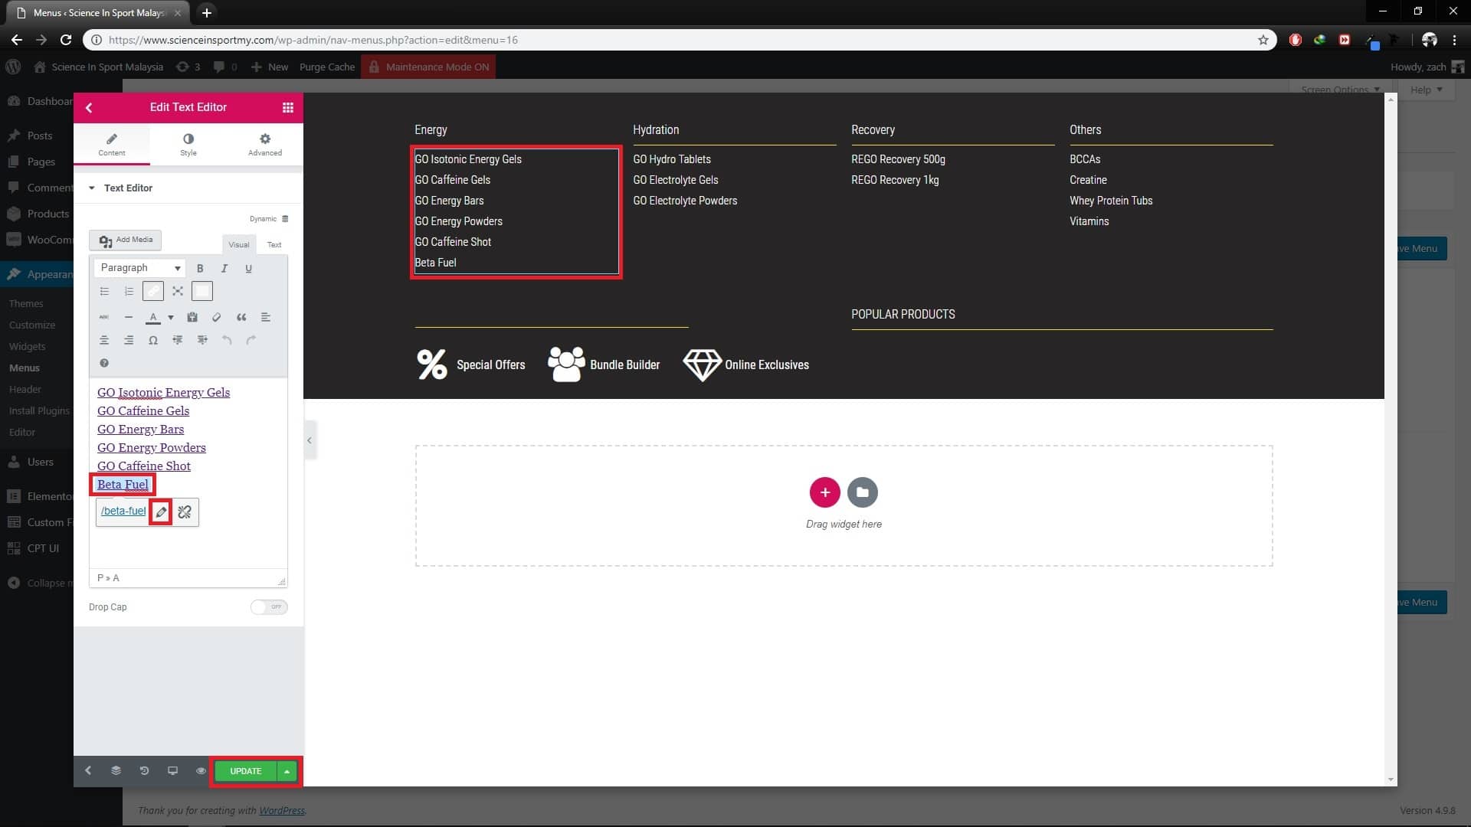Insert a bulleted list
The width and height of the screenshot is (1471, 827).
point(105,291)
